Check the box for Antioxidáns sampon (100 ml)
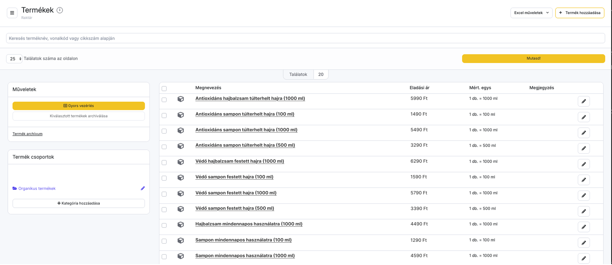612x265 pixels. click(x=164, y=115)
